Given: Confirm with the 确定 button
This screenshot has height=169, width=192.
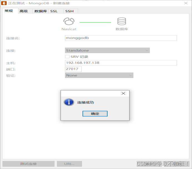Looking at the screenshot, I should click(95, 114).
